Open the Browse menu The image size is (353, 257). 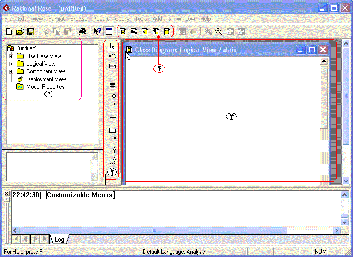pos(79,19)
